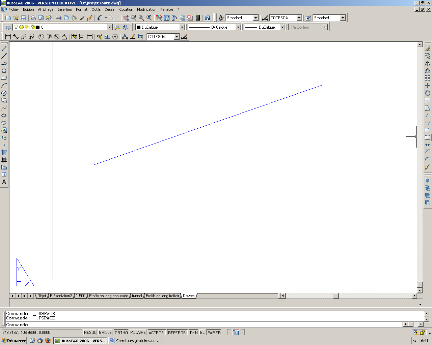Screen dimensions: 432x345
Task: Switch to the Profils en long chaussée tab
Action: 109,296
